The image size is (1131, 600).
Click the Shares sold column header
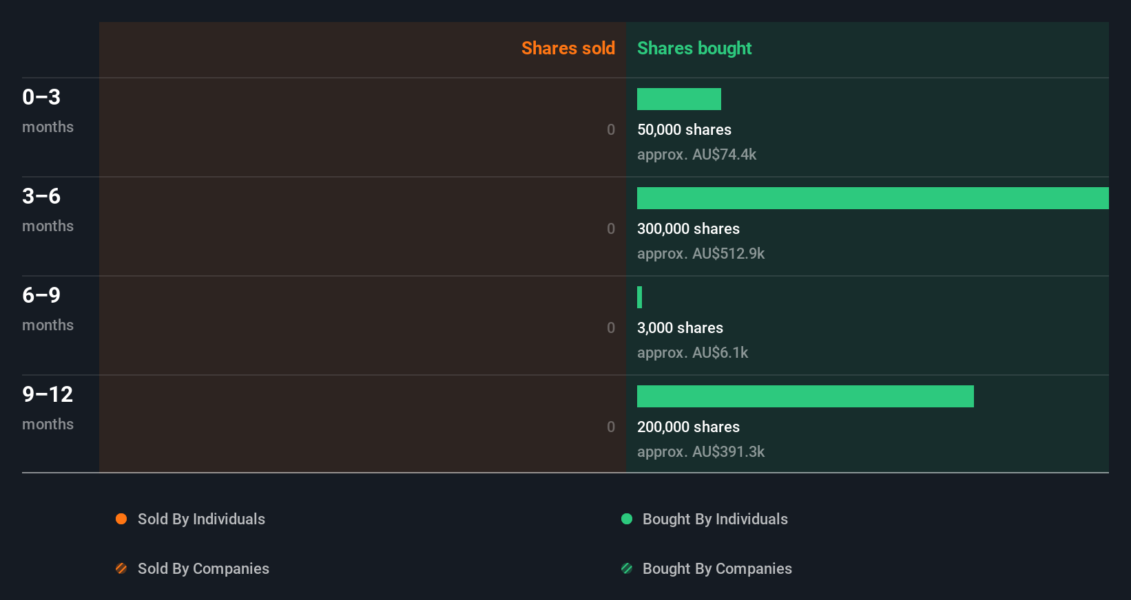[568, 48]
